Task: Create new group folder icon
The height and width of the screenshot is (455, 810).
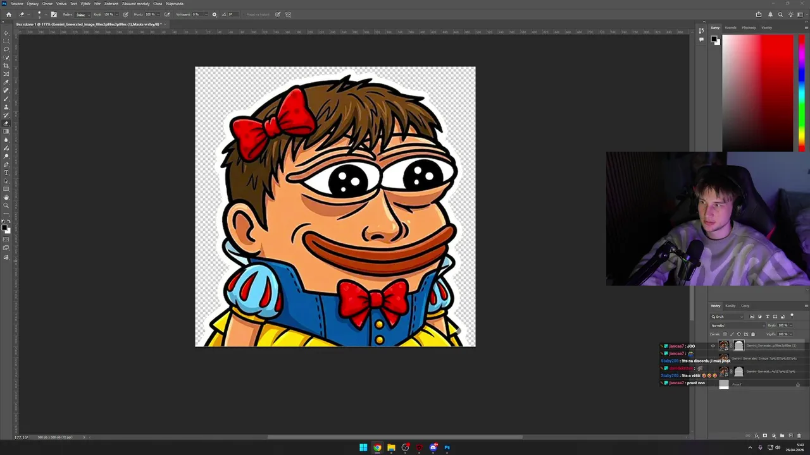Action: [782, 435]
